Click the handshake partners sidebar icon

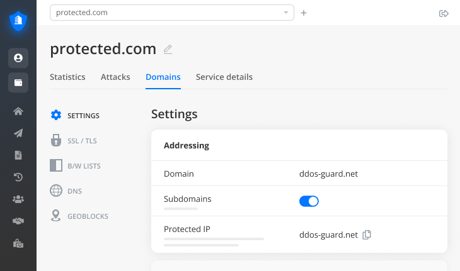18,221
